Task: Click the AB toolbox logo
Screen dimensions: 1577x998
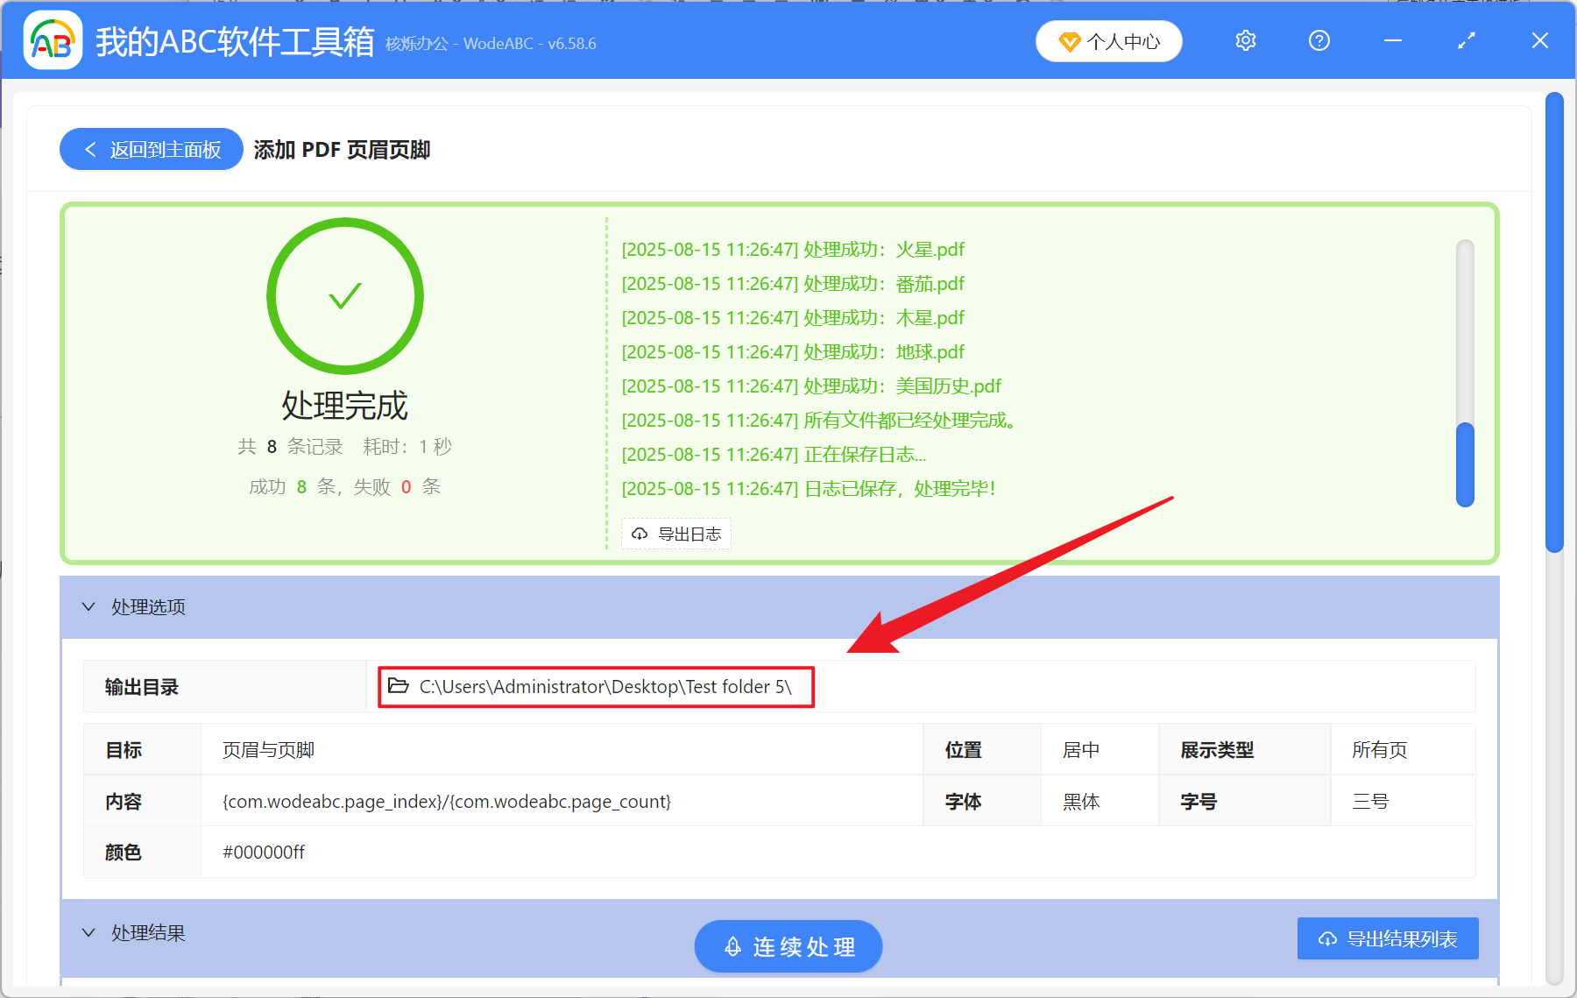Action: pos(53,41)
